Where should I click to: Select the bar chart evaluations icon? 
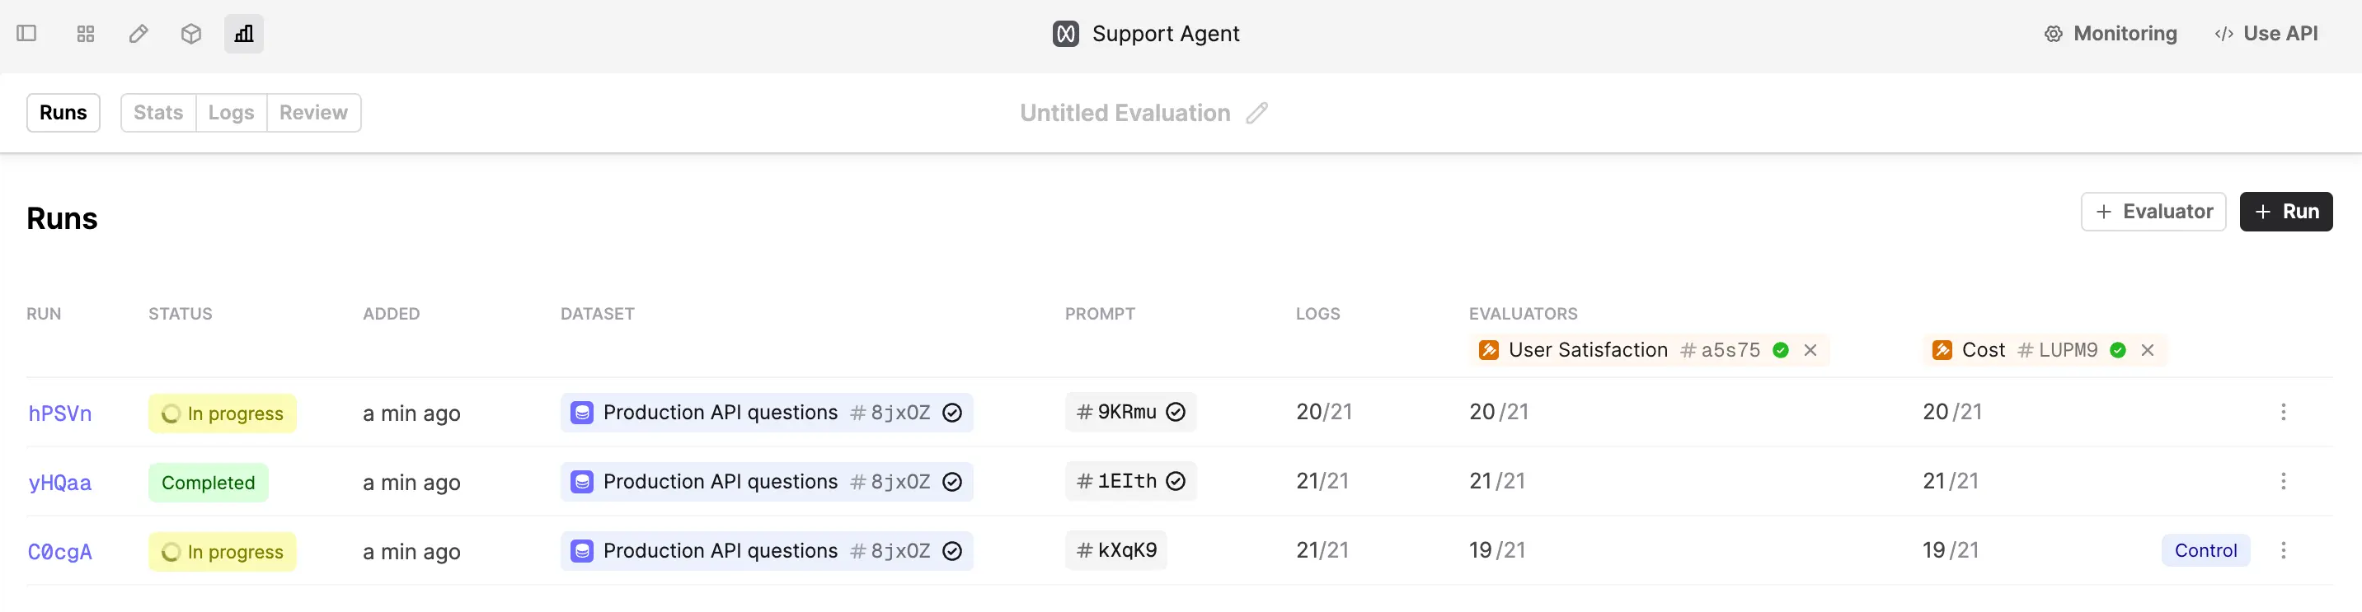(x=242, y=33)
